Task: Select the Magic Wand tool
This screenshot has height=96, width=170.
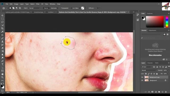Action: [2, 25]
